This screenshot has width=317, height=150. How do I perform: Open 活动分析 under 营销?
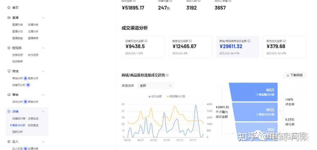17,102
